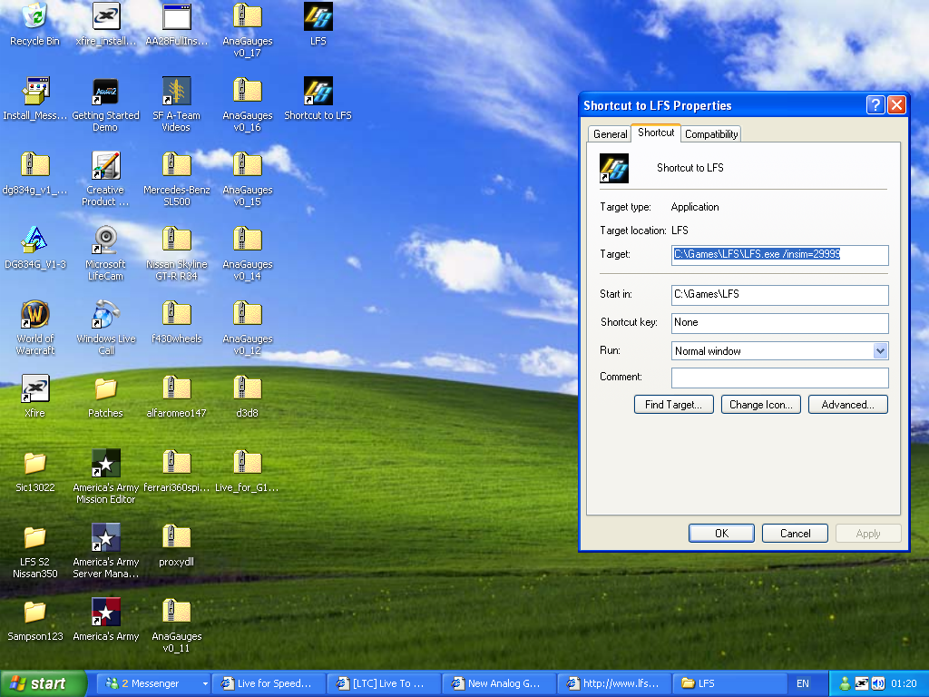
Task: Select America's Army Mission Editor shortcut
Action: point(106,476)
